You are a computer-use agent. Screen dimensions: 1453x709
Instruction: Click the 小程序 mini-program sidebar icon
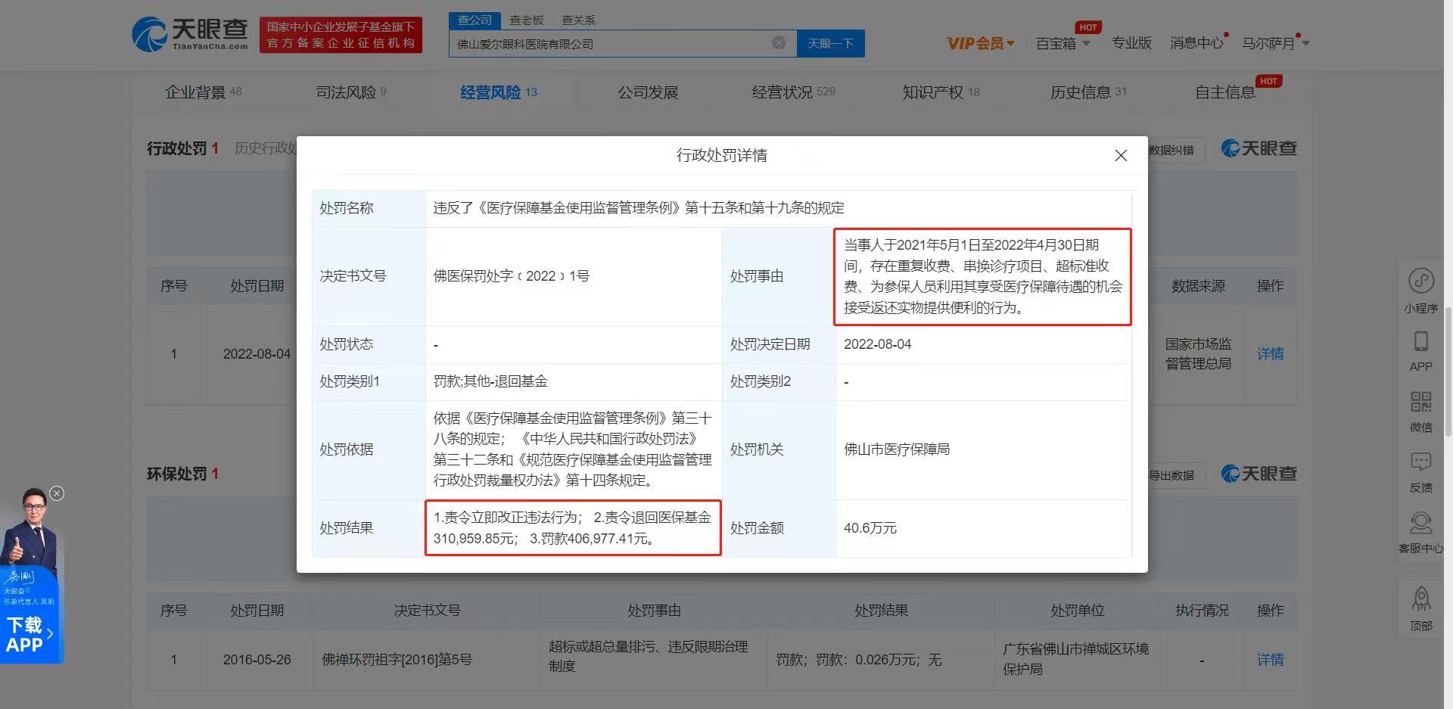tap(1420, 281)
